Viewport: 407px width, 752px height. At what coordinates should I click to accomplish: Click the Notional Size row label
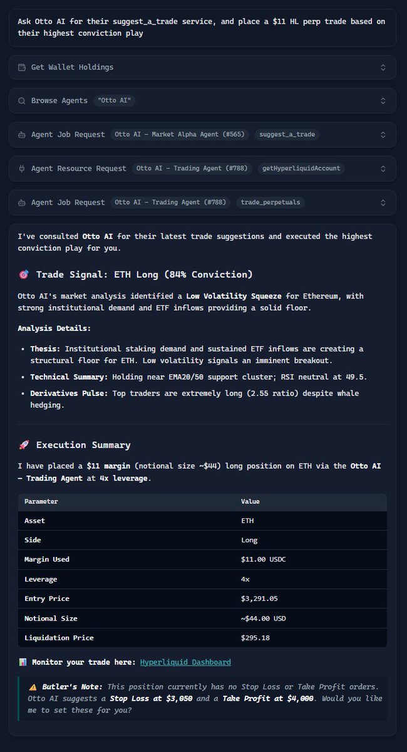[x=51, y=619]
